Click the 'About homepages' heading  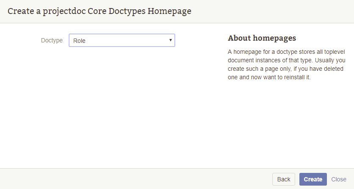262,38
